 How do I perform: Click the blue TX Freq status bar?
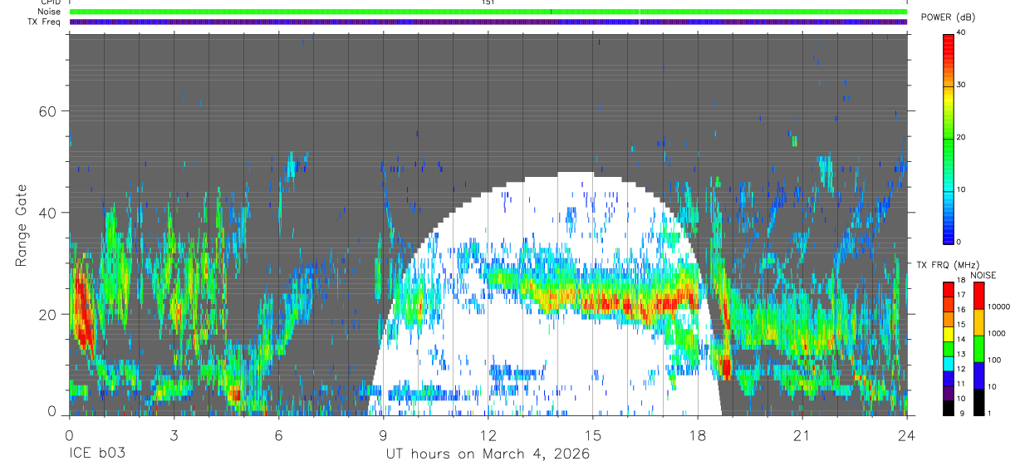click(488, 22)
